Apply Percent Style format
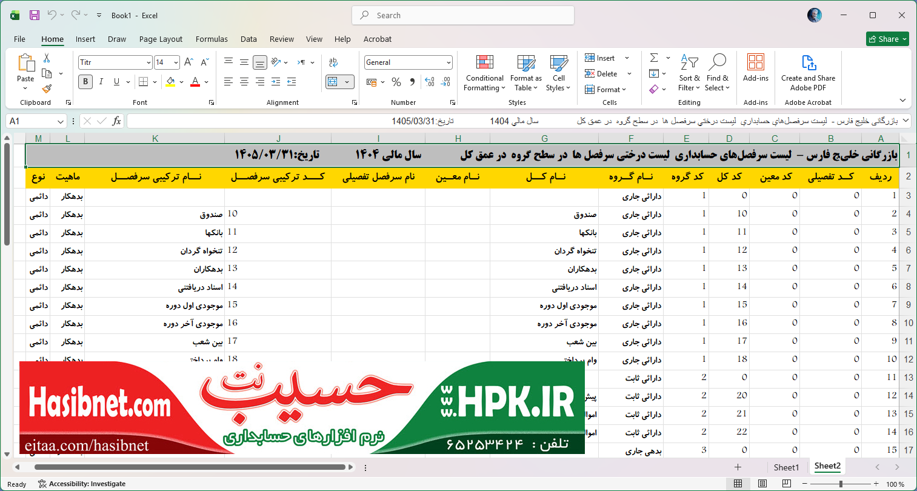 click(396, 81)
